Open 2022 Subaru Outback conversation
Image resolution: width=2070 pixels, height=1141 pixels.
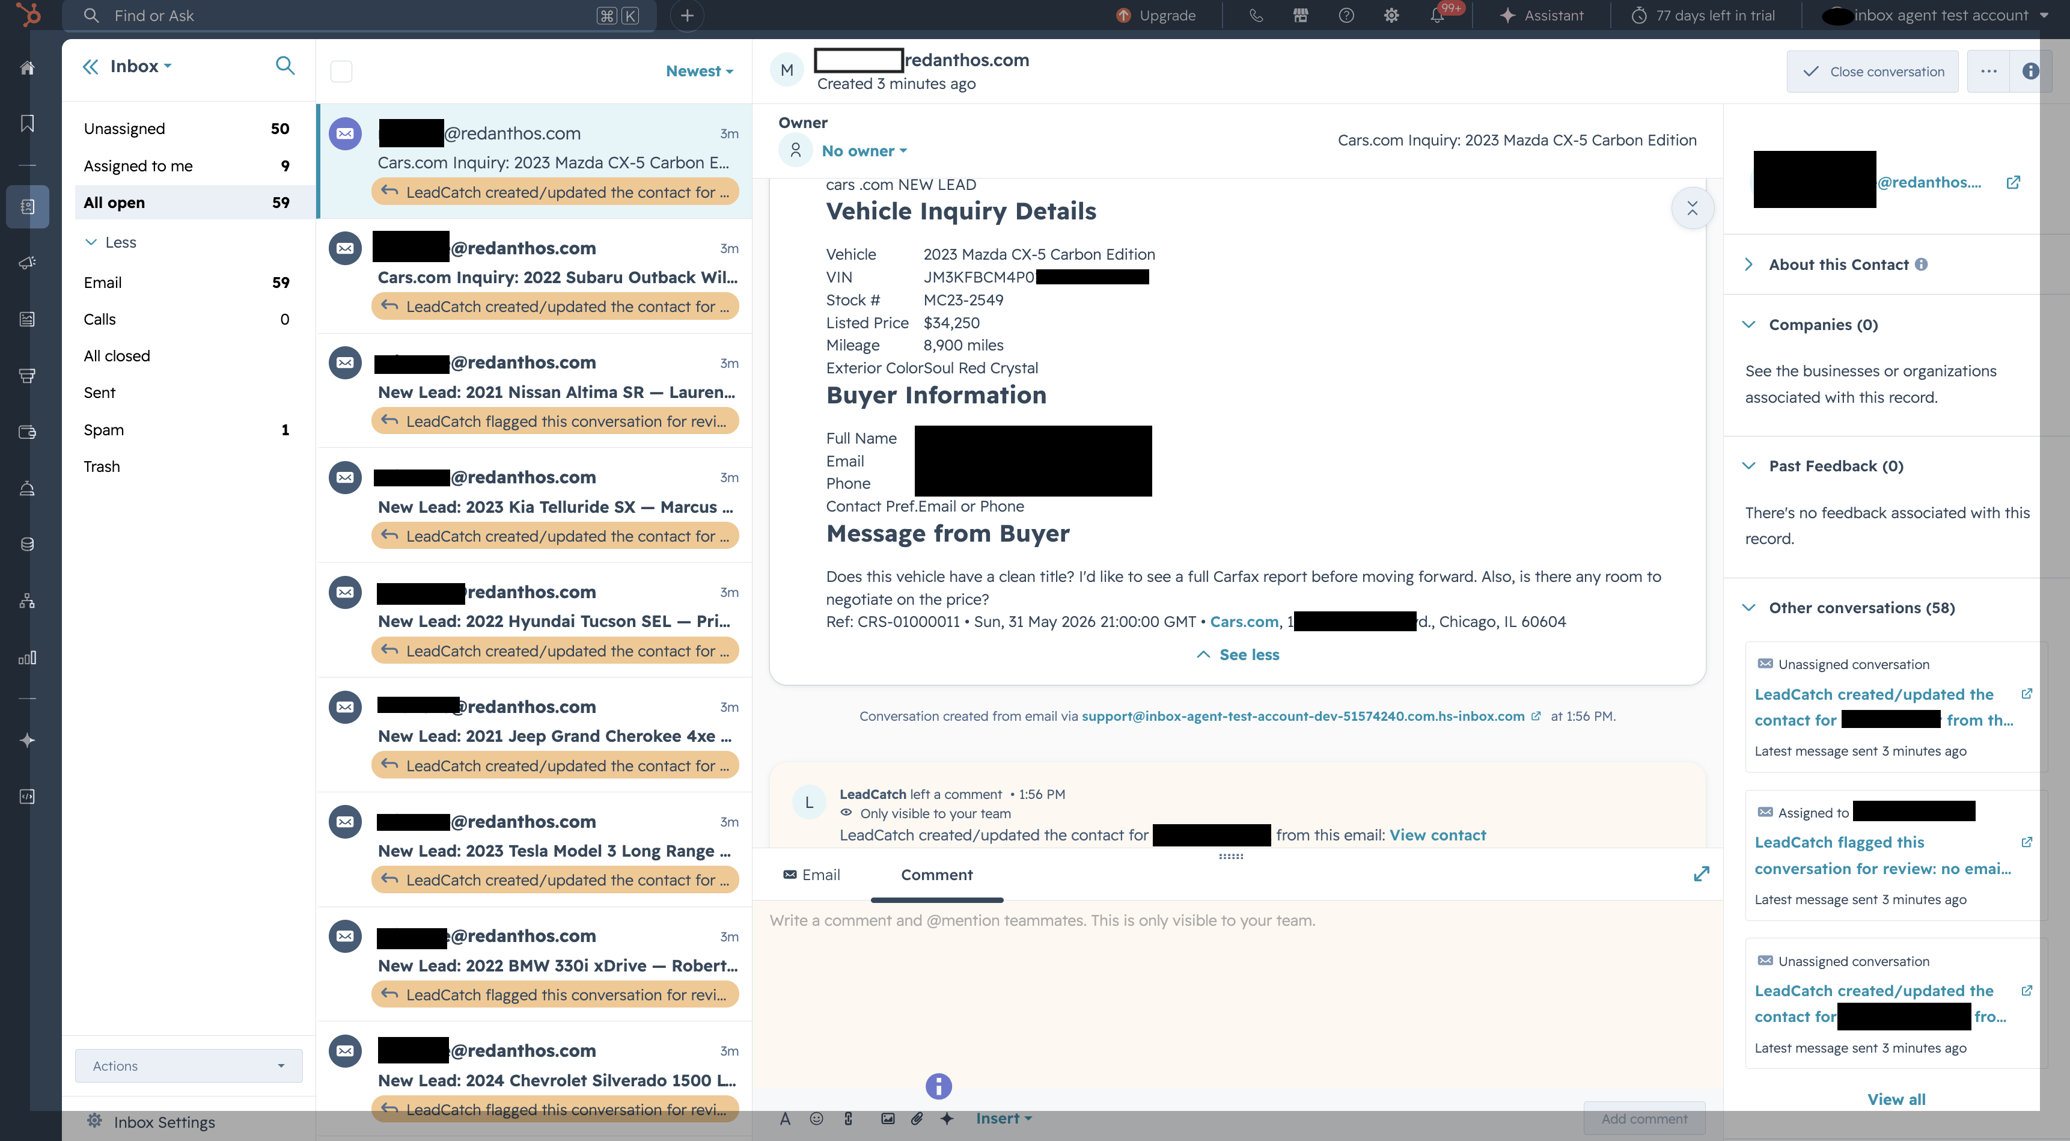click(535, 277)
